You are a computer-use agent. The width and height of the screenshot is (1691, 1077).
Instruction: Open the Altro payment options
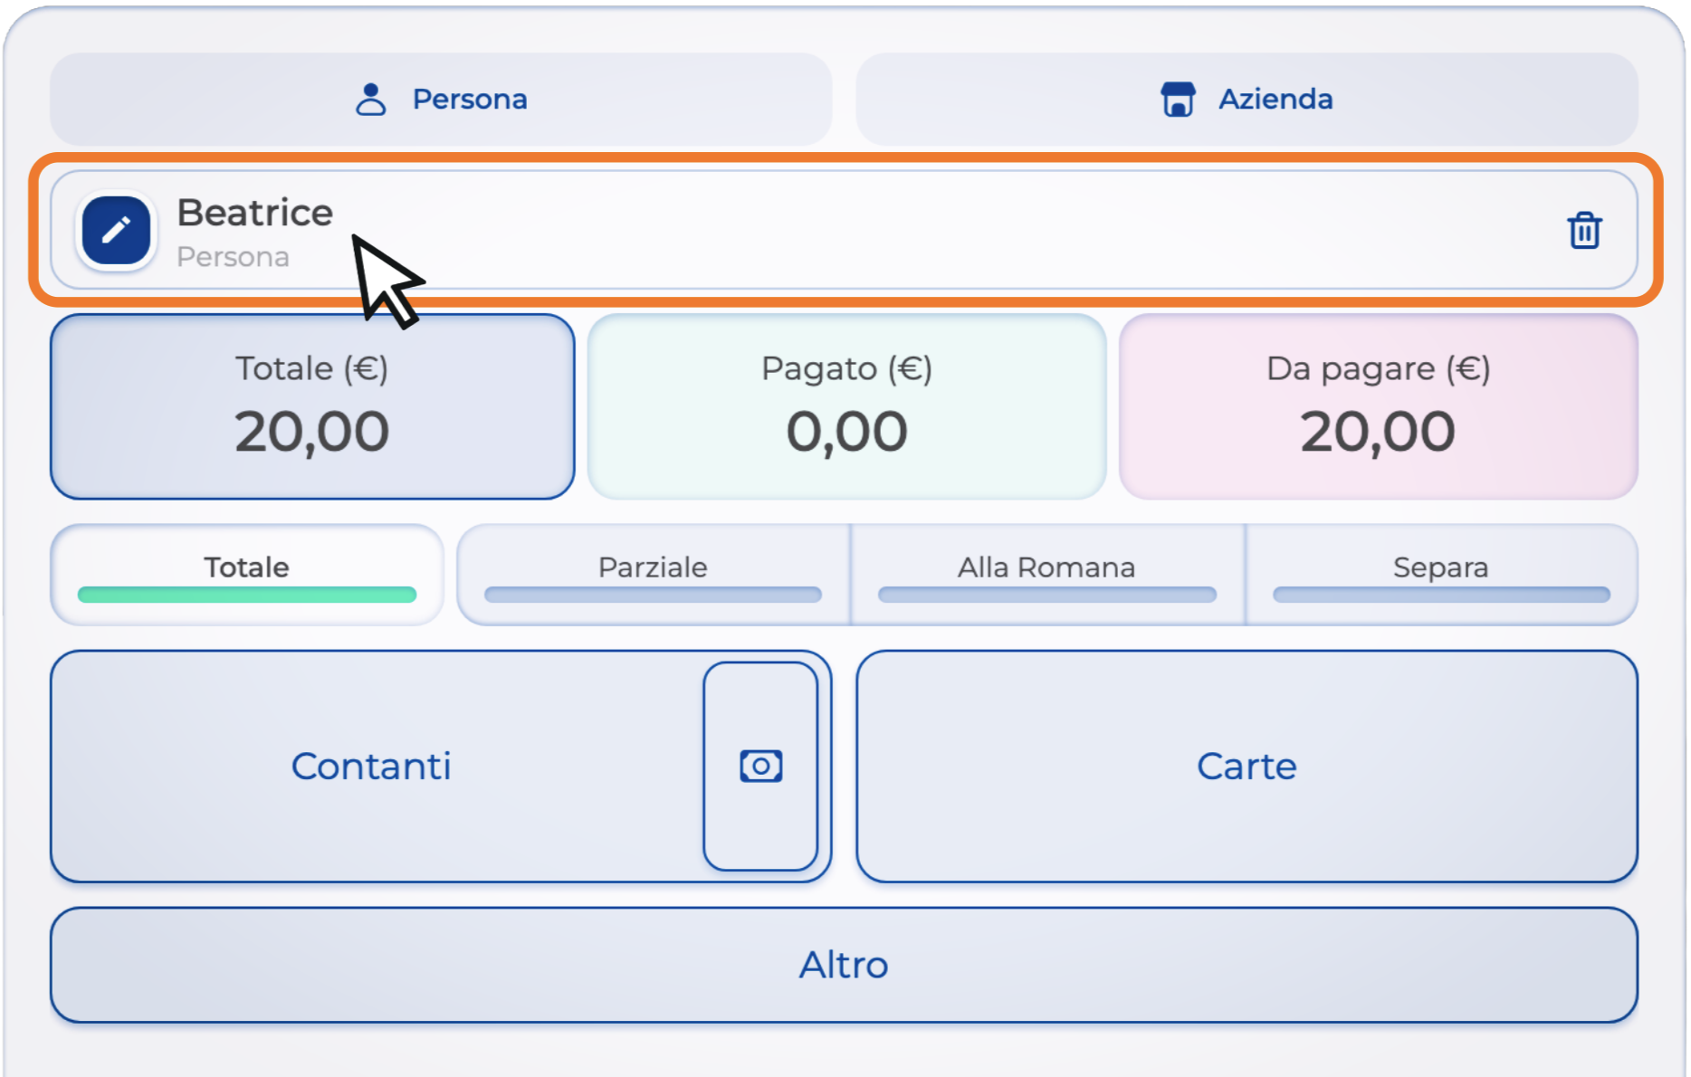[844, 965]
